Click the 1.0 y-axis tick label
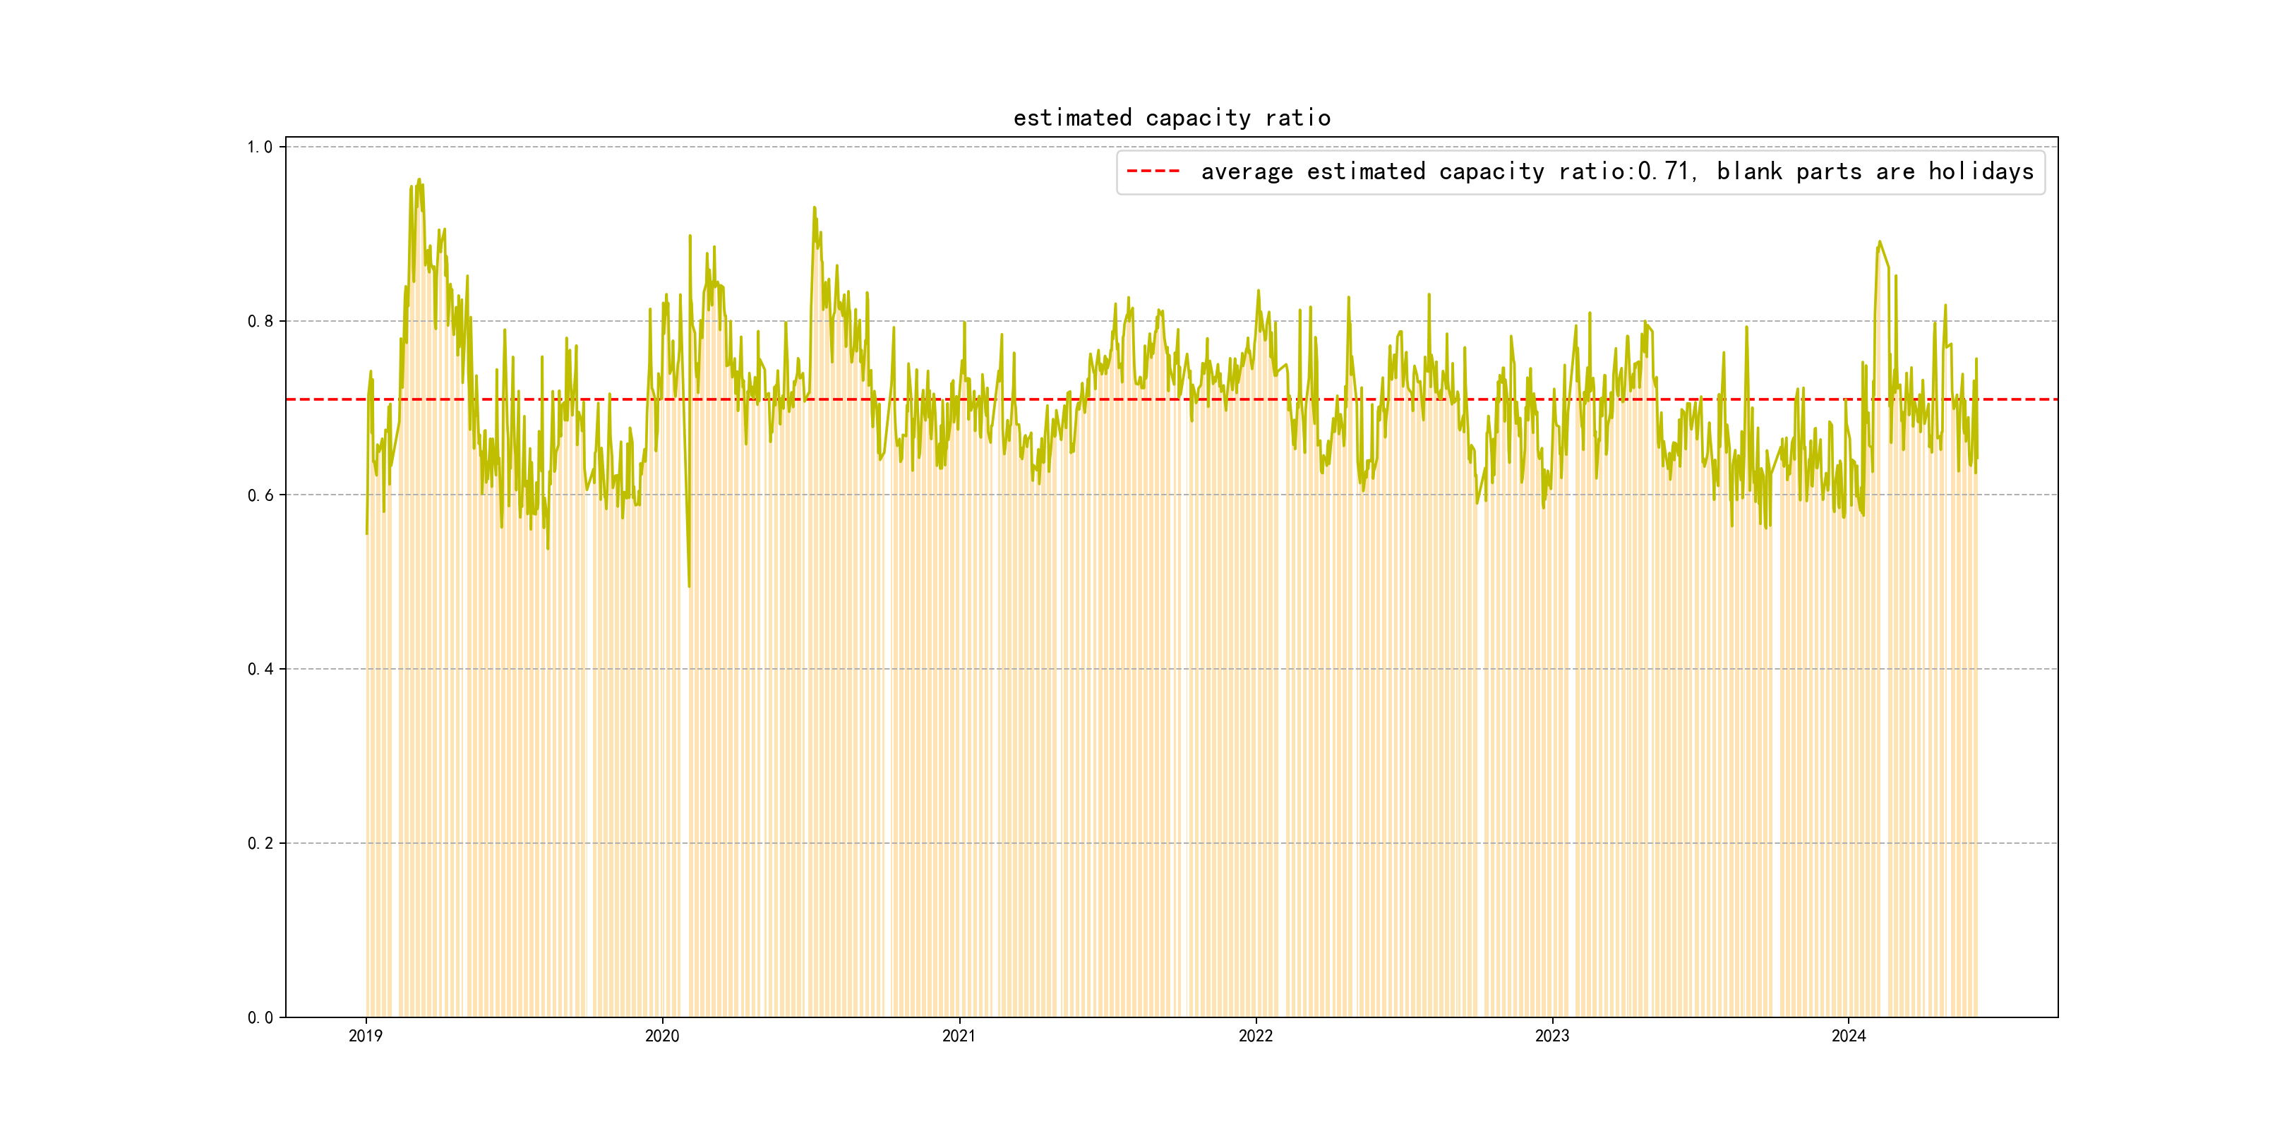The height and width of the screenshot is (1143, 2287). pyautogui.click(x=259, y=147)
